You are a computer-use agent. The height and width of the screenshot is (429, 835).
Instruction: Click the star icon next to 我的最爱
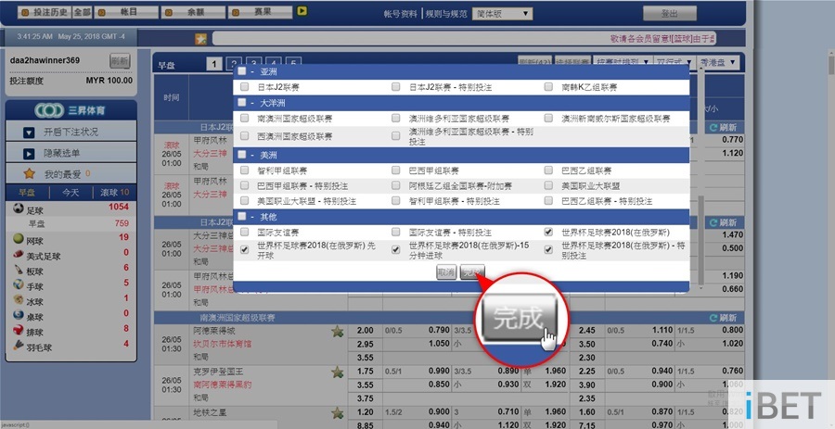pyautogui.click(x=30, y=173)
